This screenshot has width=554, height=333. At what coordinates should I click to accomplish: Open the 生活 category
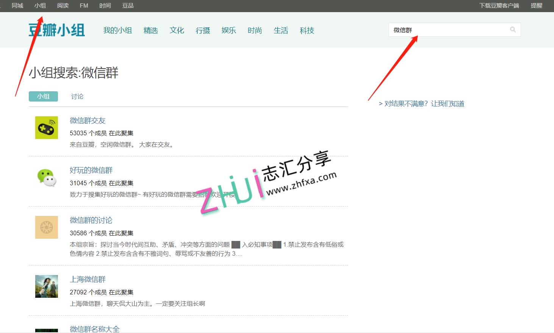(281, 30)
